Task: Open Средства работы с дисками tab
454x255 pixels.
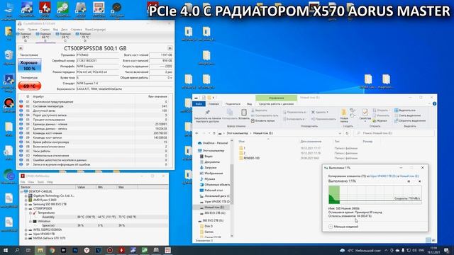Action: 276,104
